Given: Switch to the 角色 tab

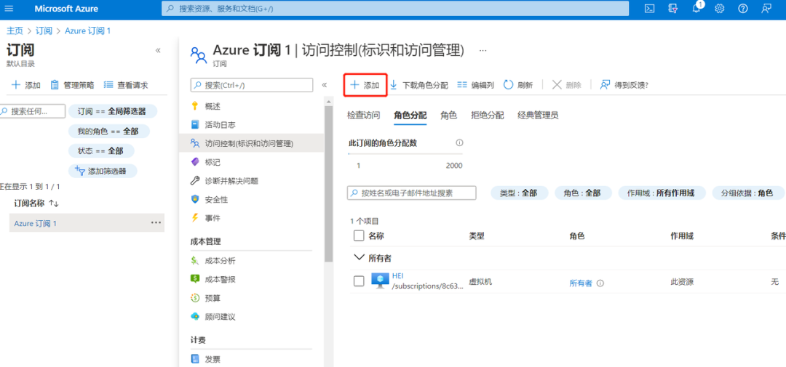Looking at the screenshot, I should pyautogui.click(x=448, y=115).
